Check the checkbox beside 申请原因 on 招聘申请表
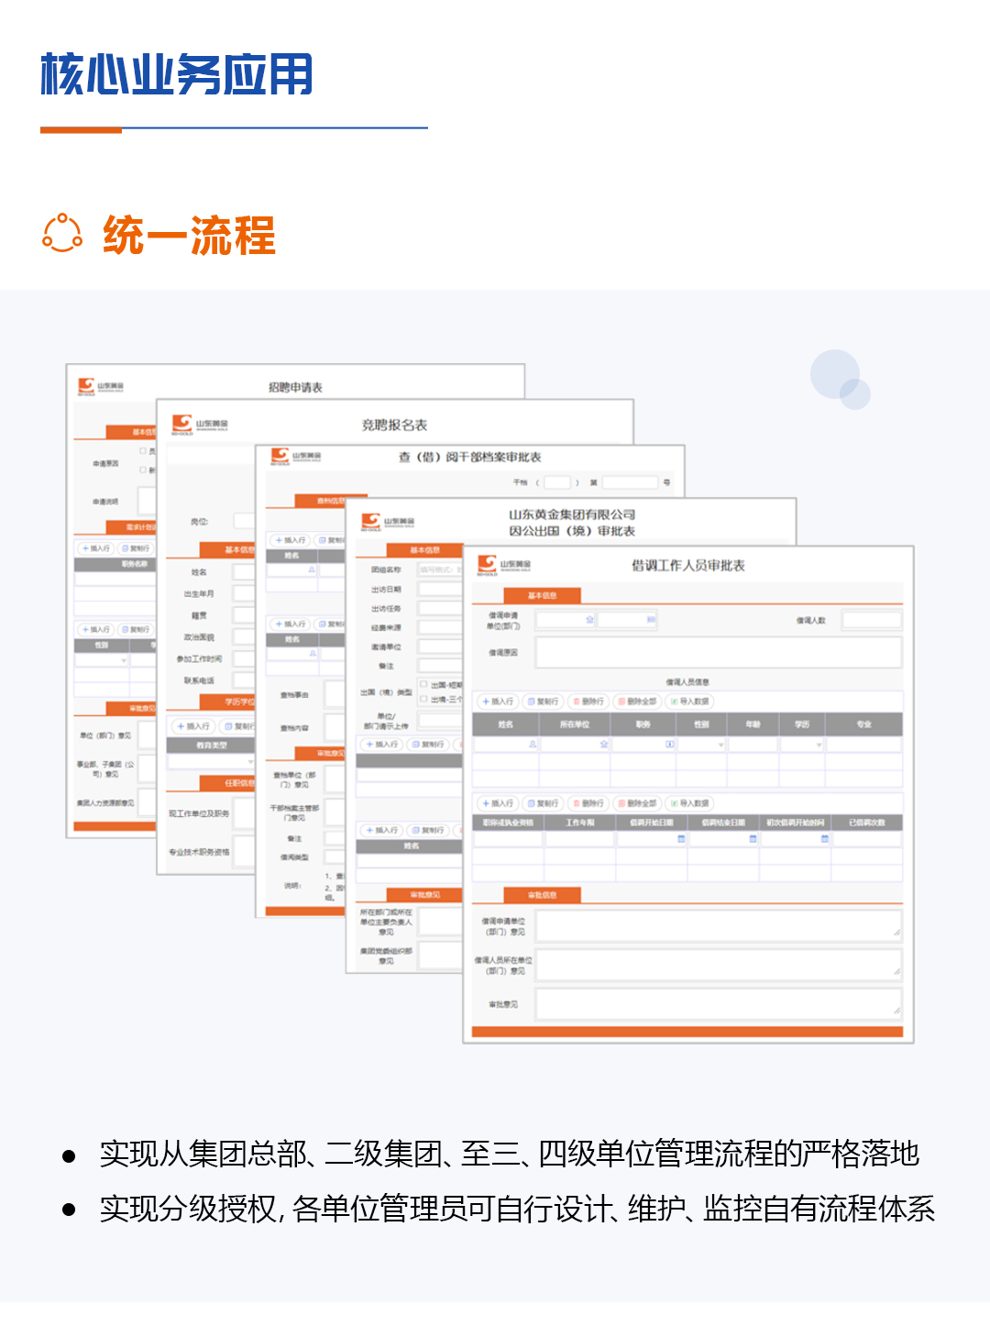 (143, 452)
